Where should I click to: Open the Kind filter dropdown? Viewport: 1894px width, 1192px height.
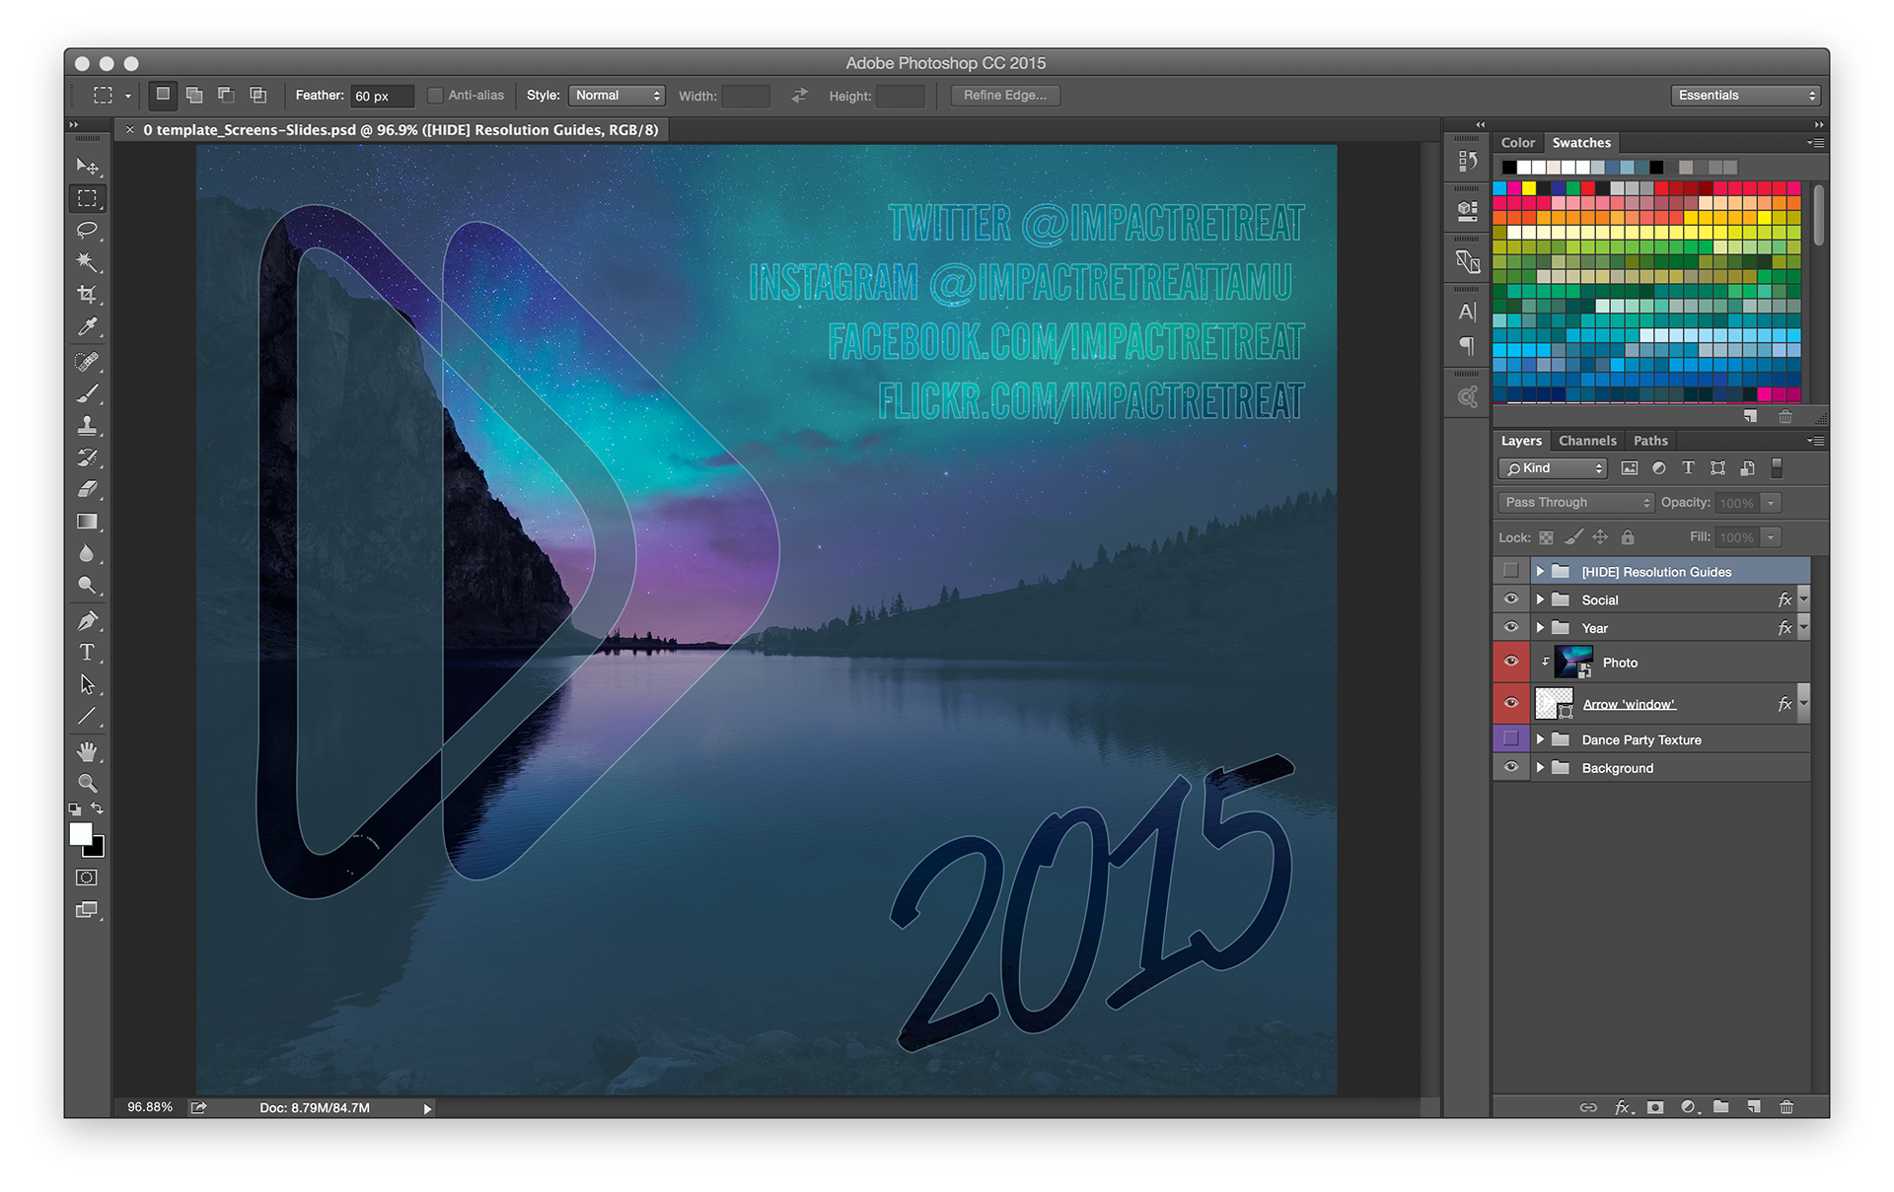coord(1553,468)
